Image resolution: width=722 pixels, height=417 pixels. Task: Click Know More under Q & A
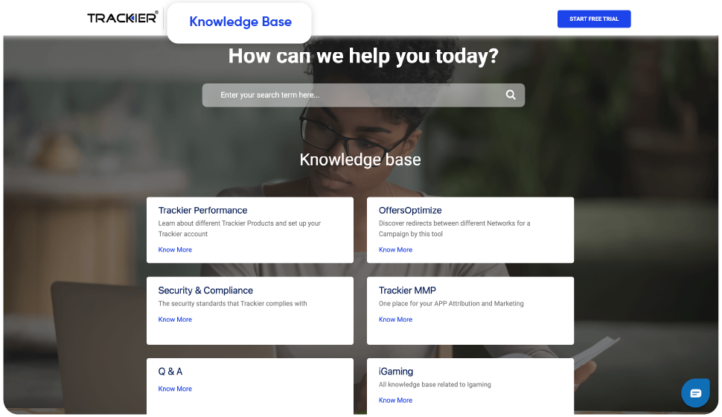coord(175,389)
